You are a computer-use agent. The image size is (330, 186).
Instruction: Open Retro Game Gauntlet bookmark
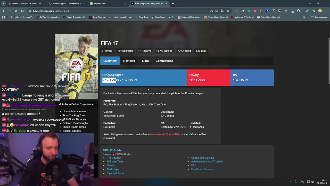[268, 17]
